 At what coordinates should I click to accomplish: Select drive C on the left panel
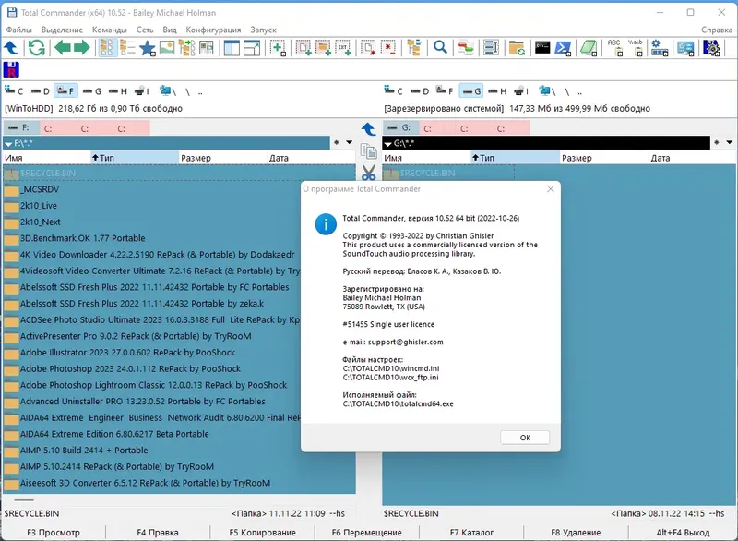tap(18, 90)
